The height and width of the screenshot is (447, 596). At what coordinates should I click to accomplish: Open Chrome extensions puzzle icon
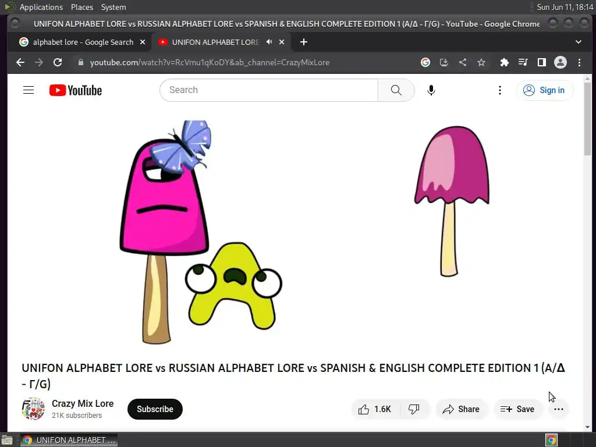pos(505,62)
